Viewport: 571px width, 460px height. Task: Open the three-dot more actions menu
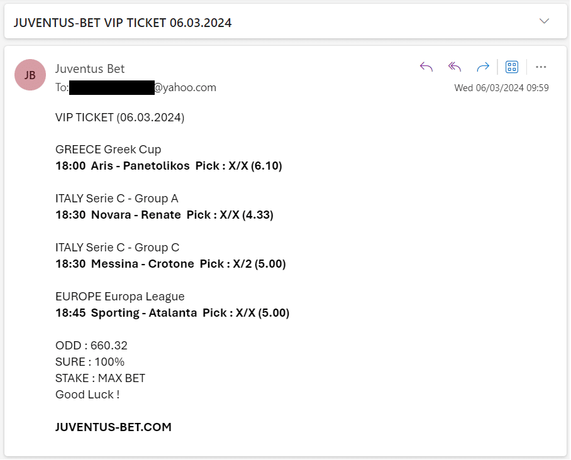point(541,67)
